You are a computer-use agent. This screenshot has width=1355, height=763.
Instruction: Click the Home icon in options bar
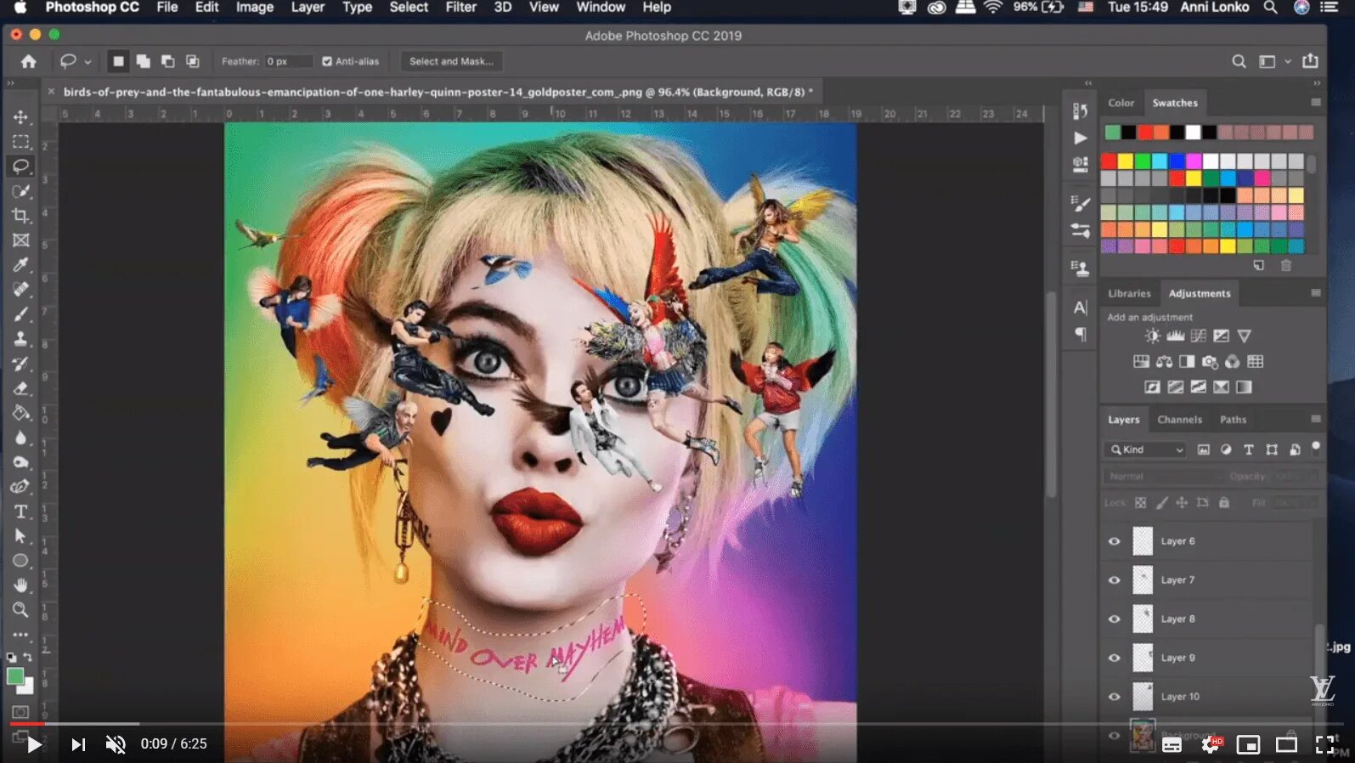[28, 61]
